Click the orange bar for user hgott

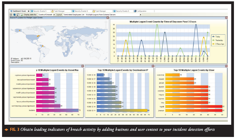[x=194, y=106]
